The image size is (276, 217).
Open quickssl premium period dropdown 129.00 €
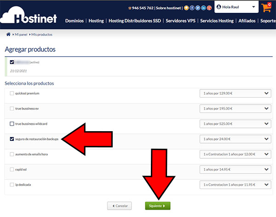pyautogui.click(x=236, y=94)
